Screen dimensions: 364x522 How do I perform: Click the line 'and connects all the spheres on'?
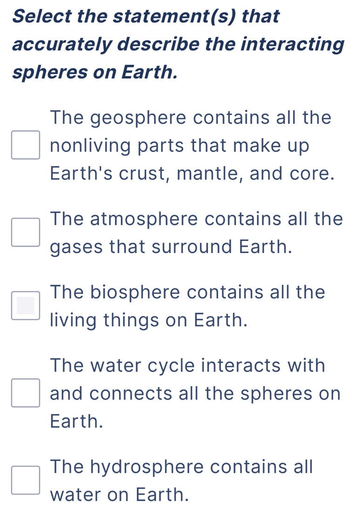coord(195,394)
